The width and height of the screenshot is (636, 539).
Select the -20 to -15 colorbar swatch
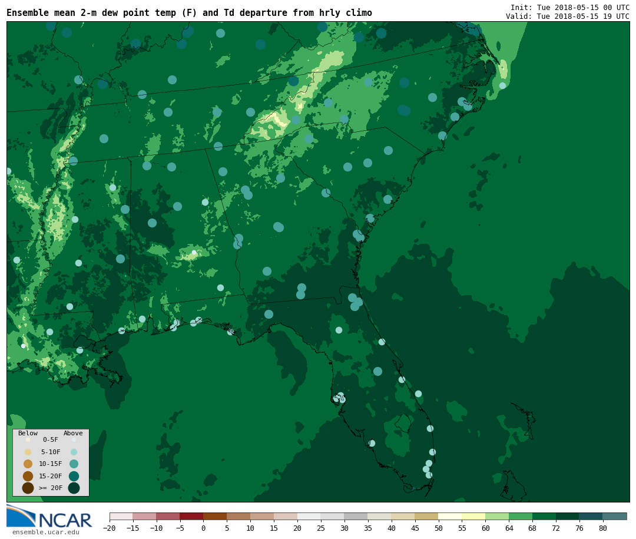point(121,516)
